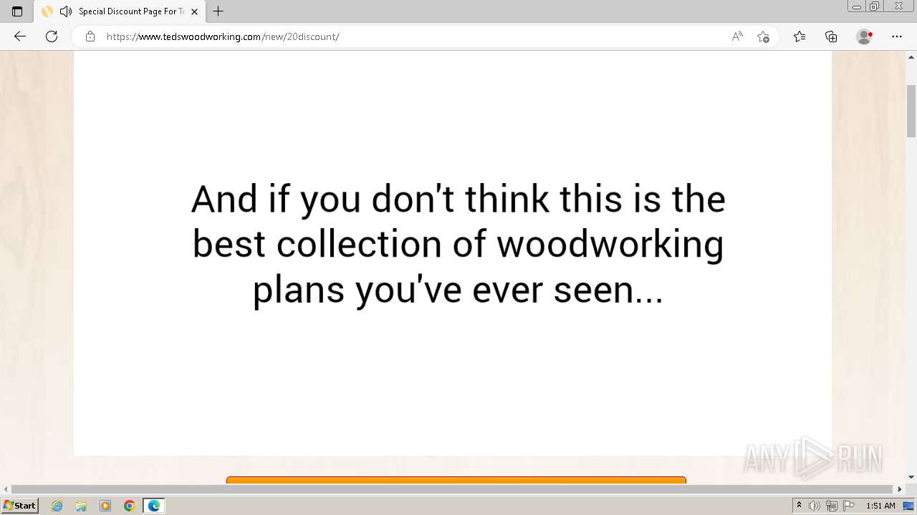This screenshot has width=917, height=515.
Task: Open File Explorer from taskbar
Action: click(81, 506)
